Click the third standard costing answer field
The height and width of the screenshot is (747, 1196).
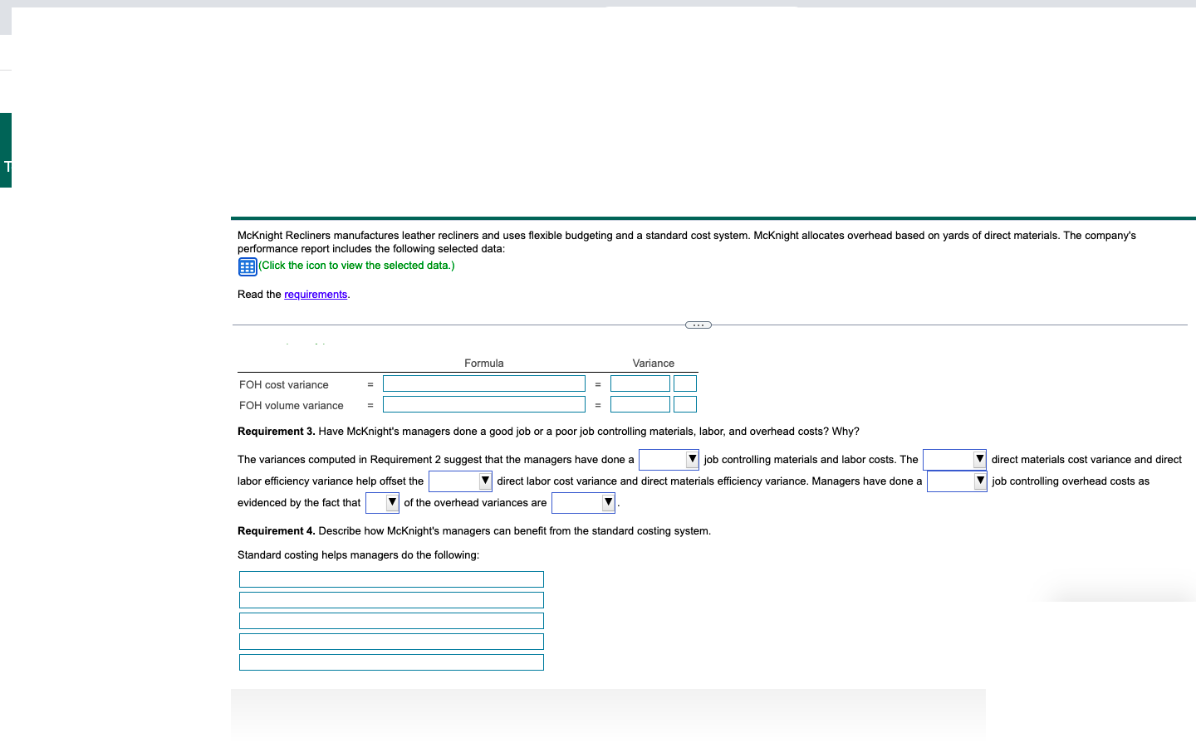pos(391,621)
